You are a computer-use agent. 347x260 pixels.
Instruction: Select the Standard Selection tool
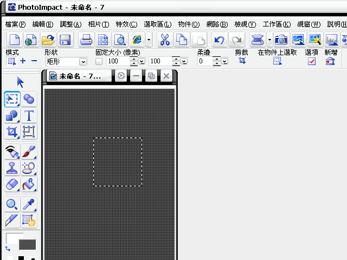(x=12, y=99)
